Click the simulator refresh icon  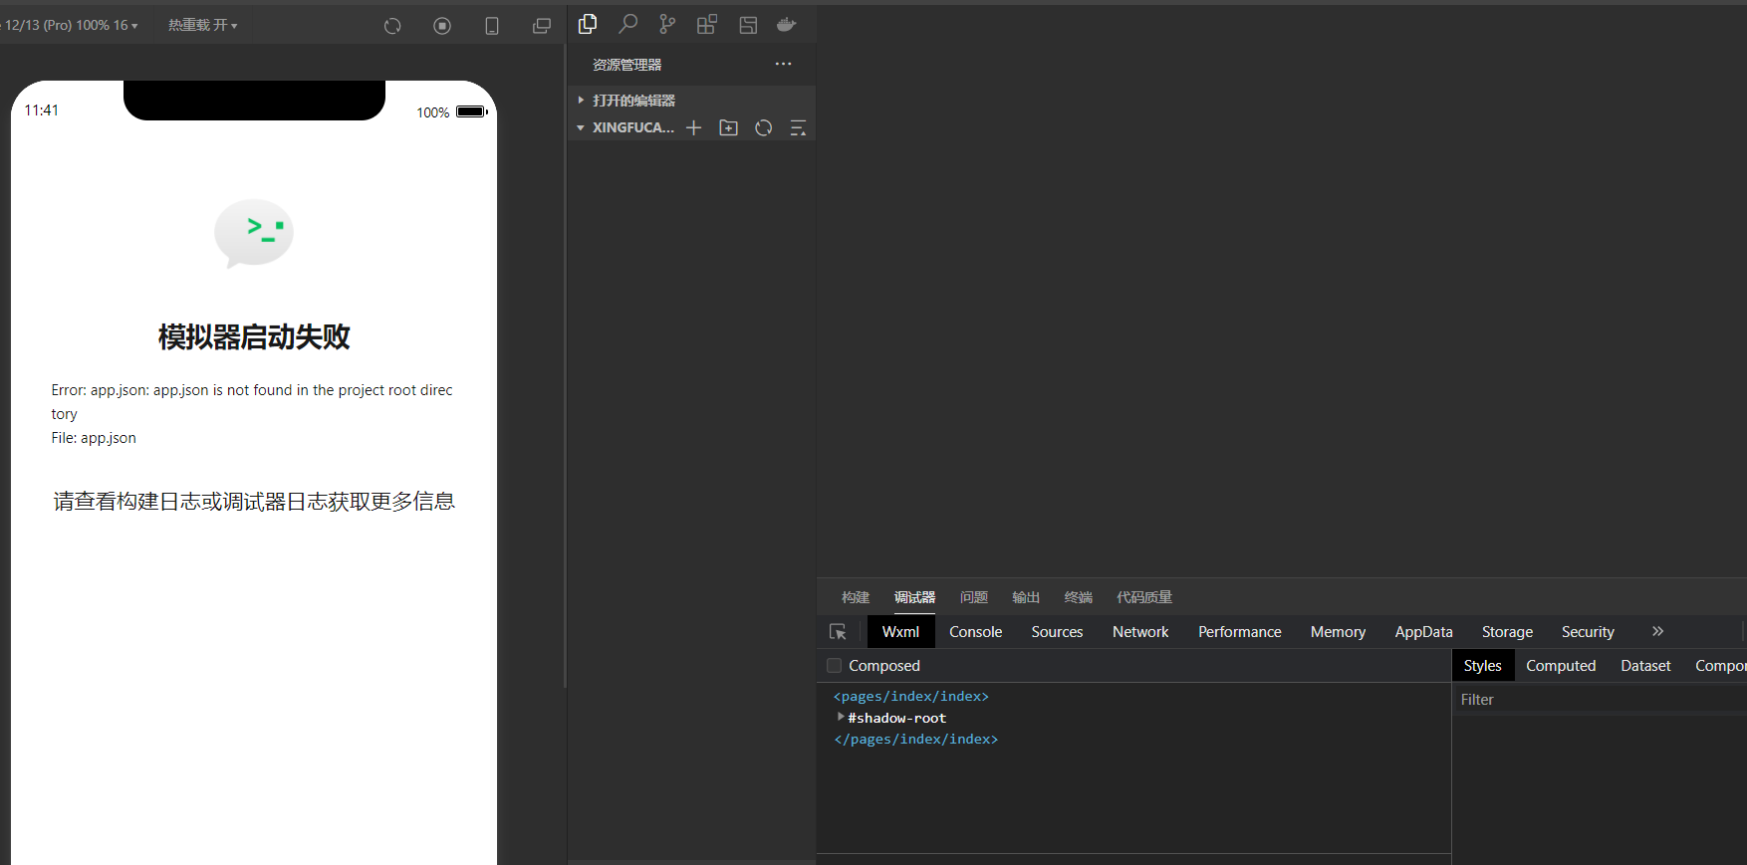point(392,26)
